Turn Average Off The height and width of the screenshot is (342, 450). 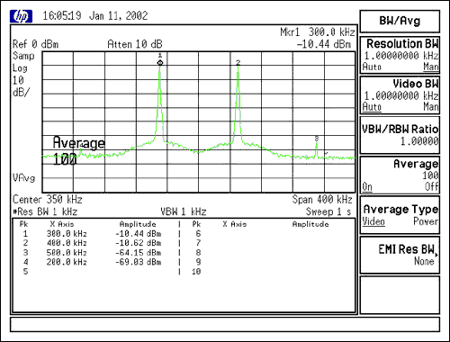(431, 186)
